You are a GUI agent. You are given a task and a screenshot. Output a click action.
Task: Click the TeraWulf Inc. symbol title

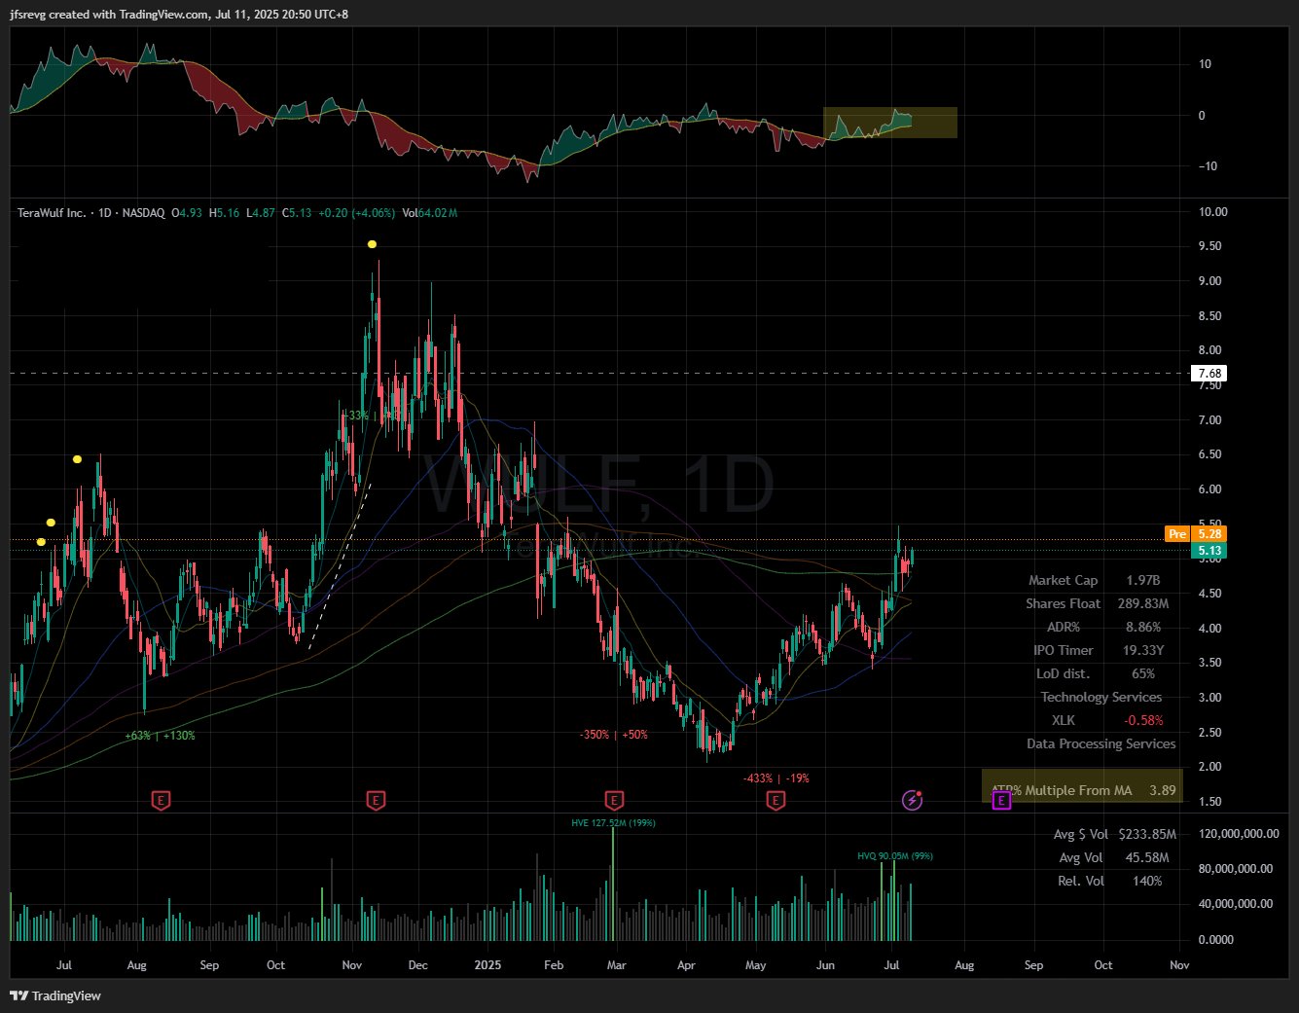52,212
